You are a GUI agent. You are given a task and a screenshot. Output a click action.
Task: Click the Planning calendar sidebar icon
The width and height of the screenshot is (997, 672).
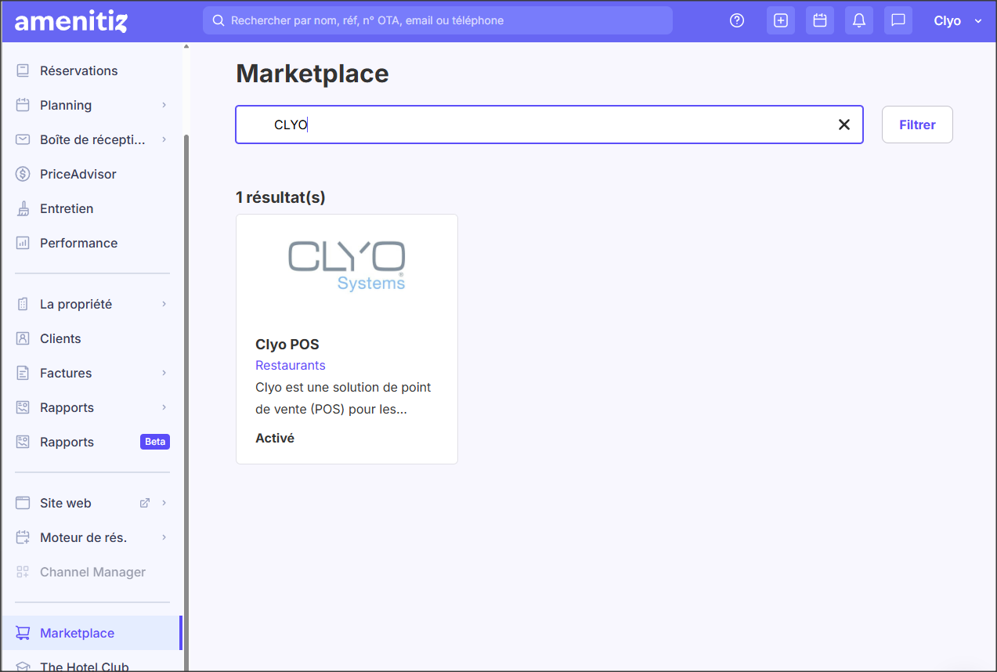[23, 105]
